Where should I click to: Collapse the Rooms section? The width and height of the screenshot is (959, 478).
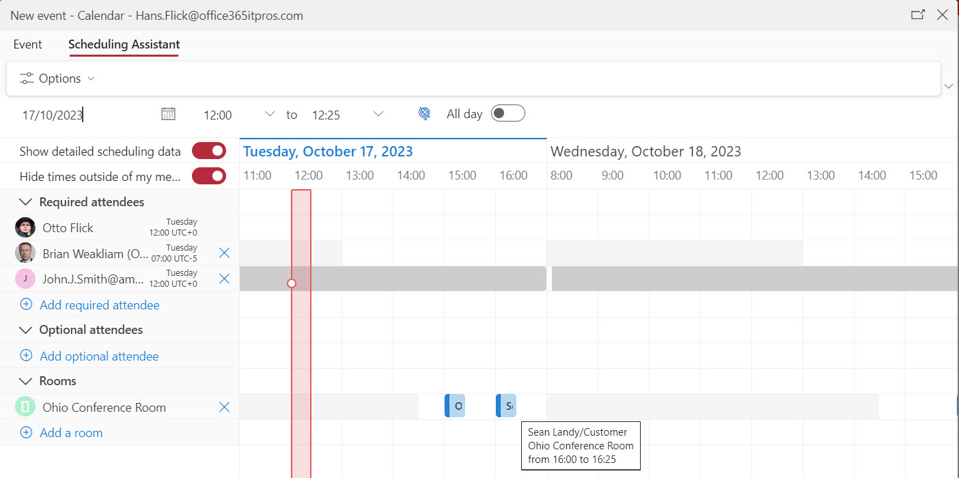coord(25,381)
